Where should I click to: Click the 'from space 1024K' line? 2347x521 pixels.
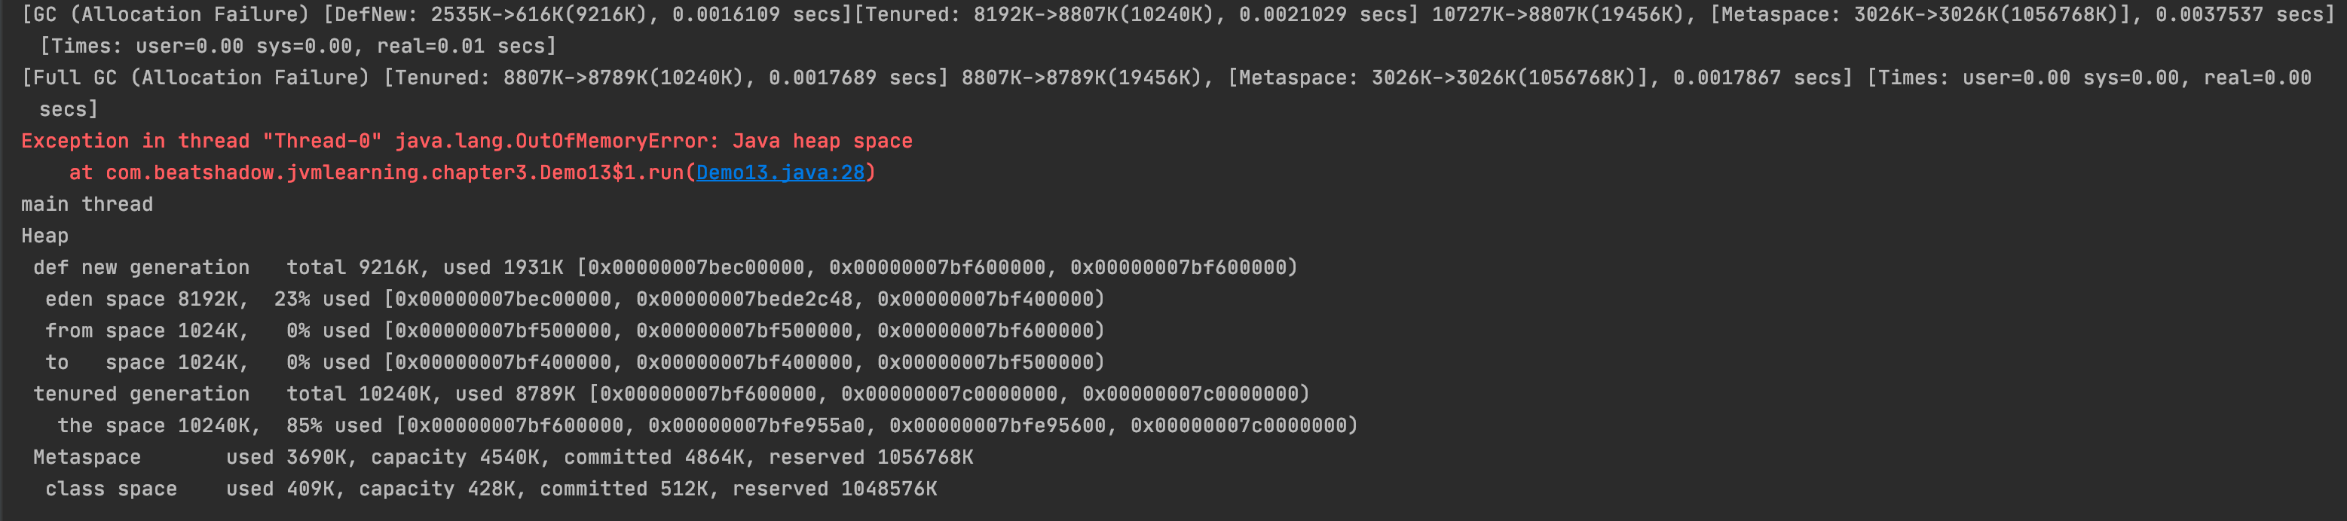tap(145, 331)
